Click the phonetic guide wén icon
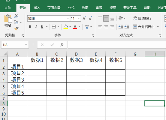Viewport: 166px width, 120px height. point(87,27)
